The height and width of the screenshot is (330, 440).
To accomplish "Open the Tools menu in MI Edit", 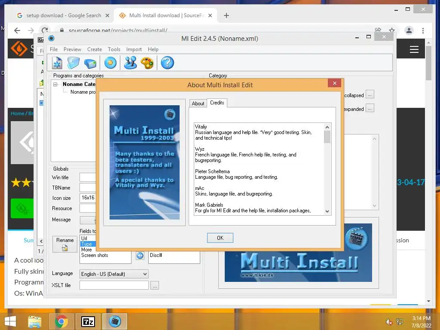I will point(114,49).
